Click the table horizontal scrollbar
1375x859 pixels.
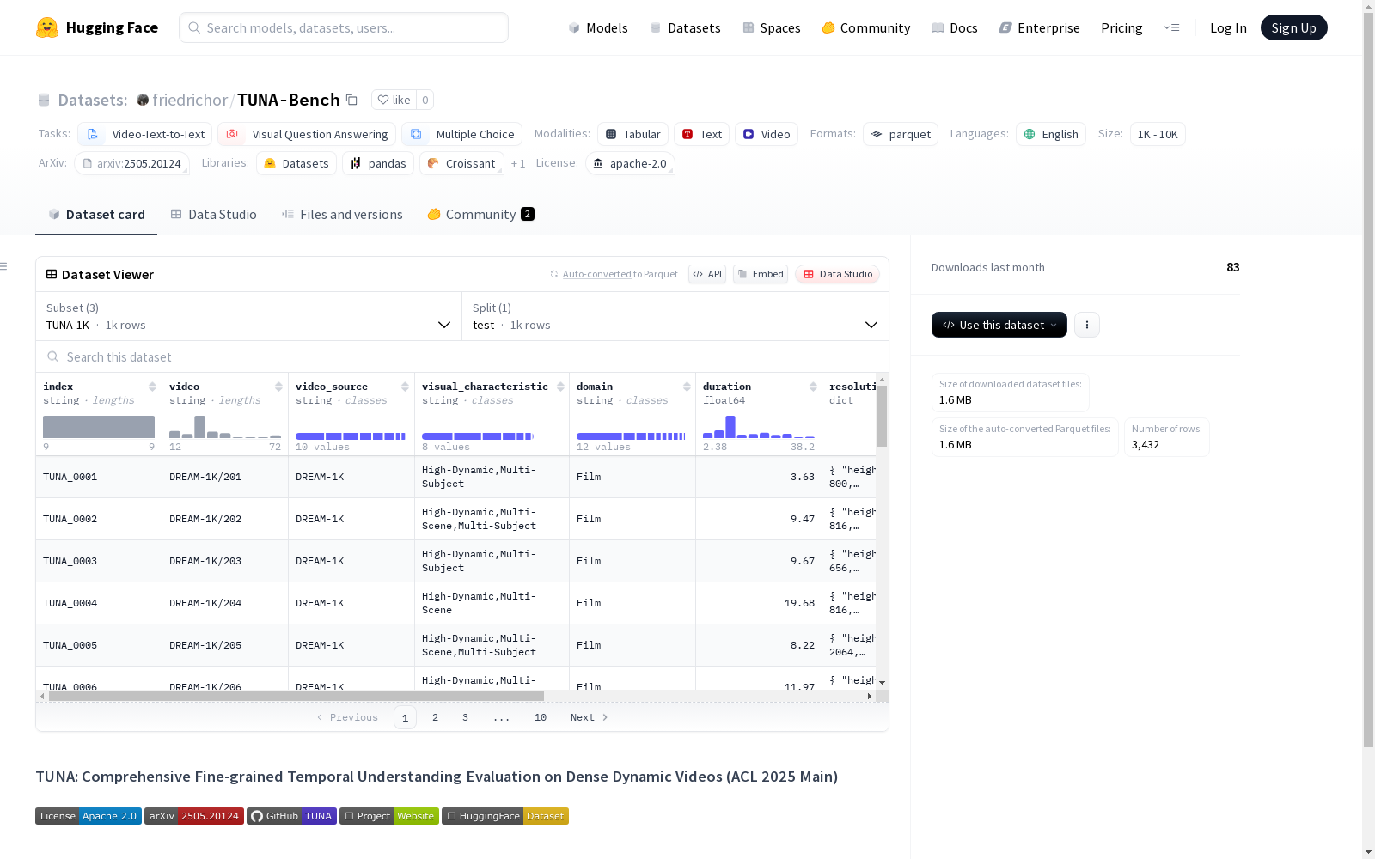tap(296, 696)
